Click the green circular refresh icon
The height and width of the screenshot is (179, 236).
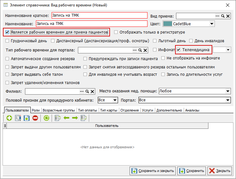click(x=46, y=118)
